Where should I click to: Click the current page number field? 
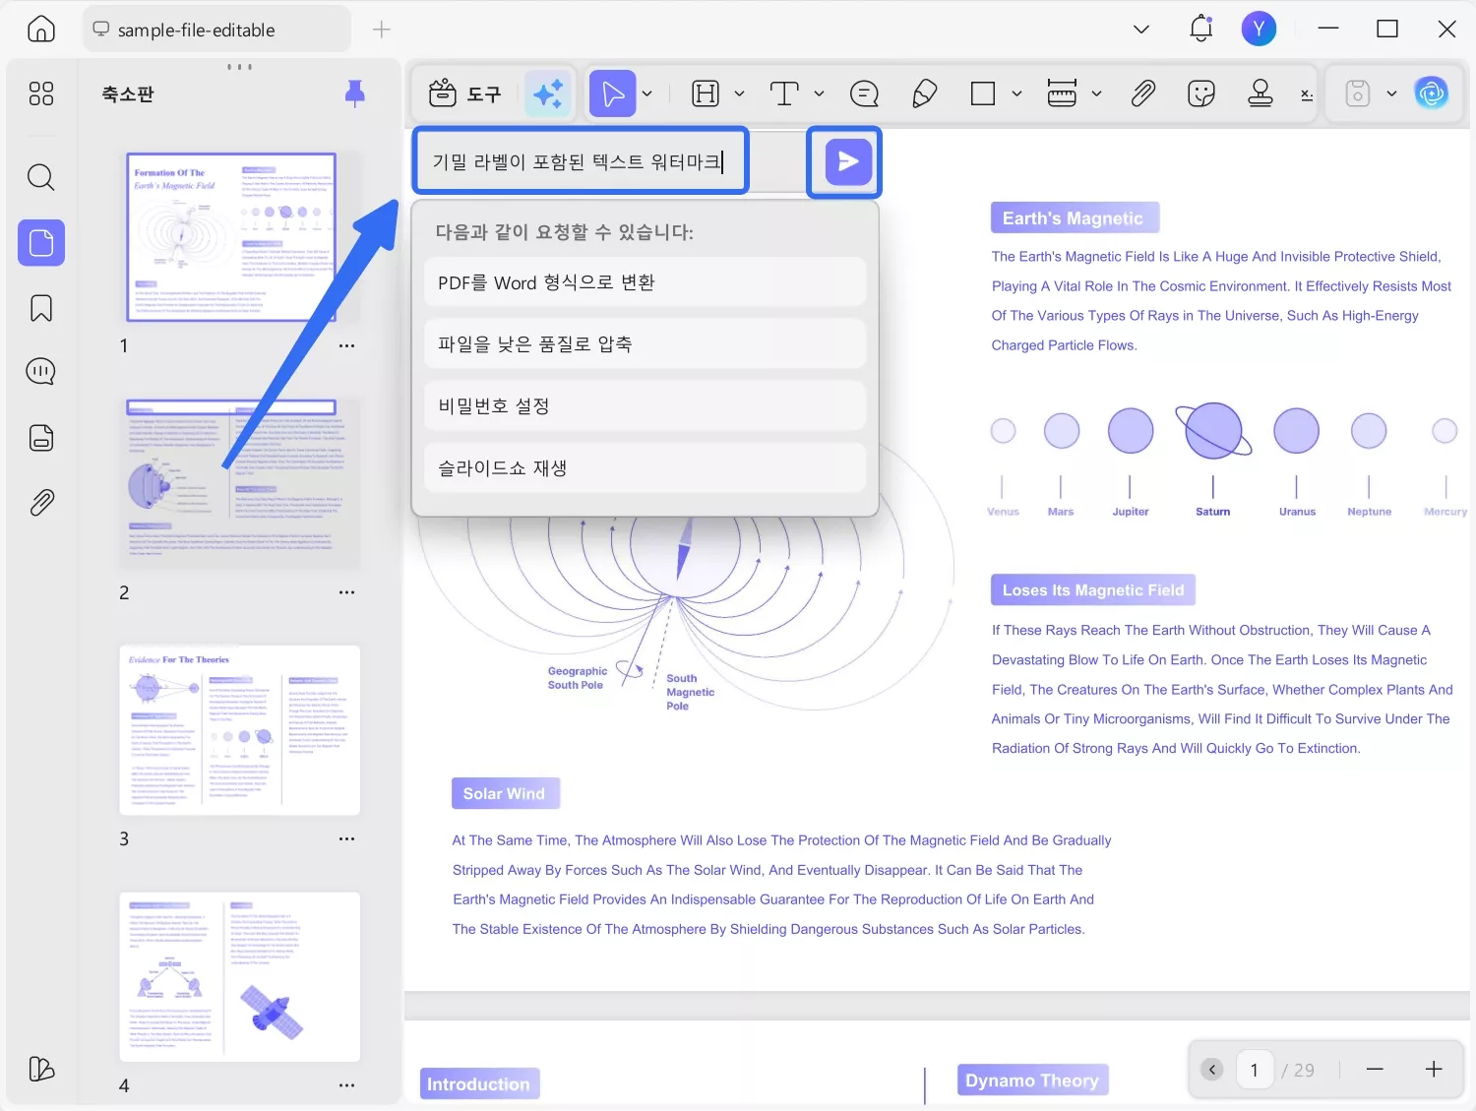coord(1254,1070)
